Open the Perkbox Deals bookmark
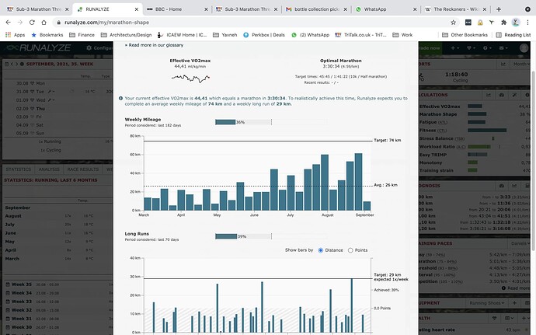Screen dimensions: 536x335 point(264,35)
